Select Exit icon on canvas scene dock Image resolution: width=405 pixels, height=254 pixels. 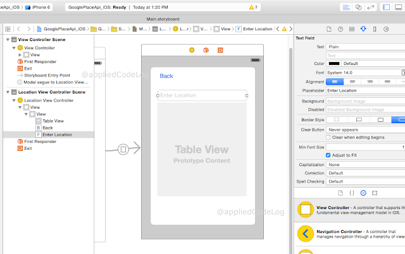tap(220, 50)
